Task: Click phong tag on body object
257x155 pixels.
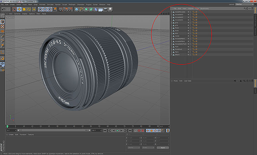Action: pyautogui.click(x=193, y=31)
